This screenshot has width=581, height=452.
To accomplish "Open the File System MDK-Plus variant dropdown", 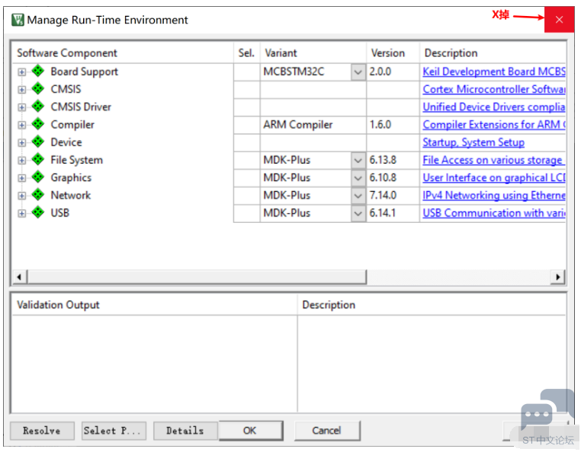I will tap(358, 160).
